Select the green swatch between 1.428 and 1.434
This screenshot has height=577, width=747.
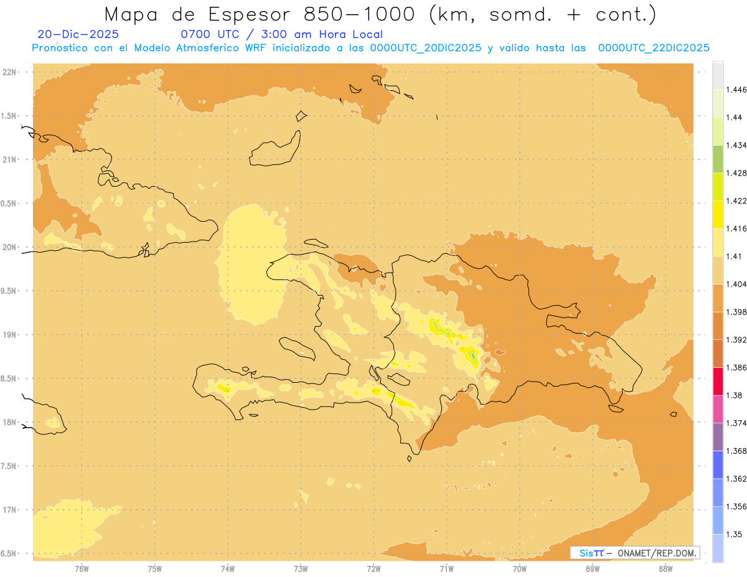(718, 159)
